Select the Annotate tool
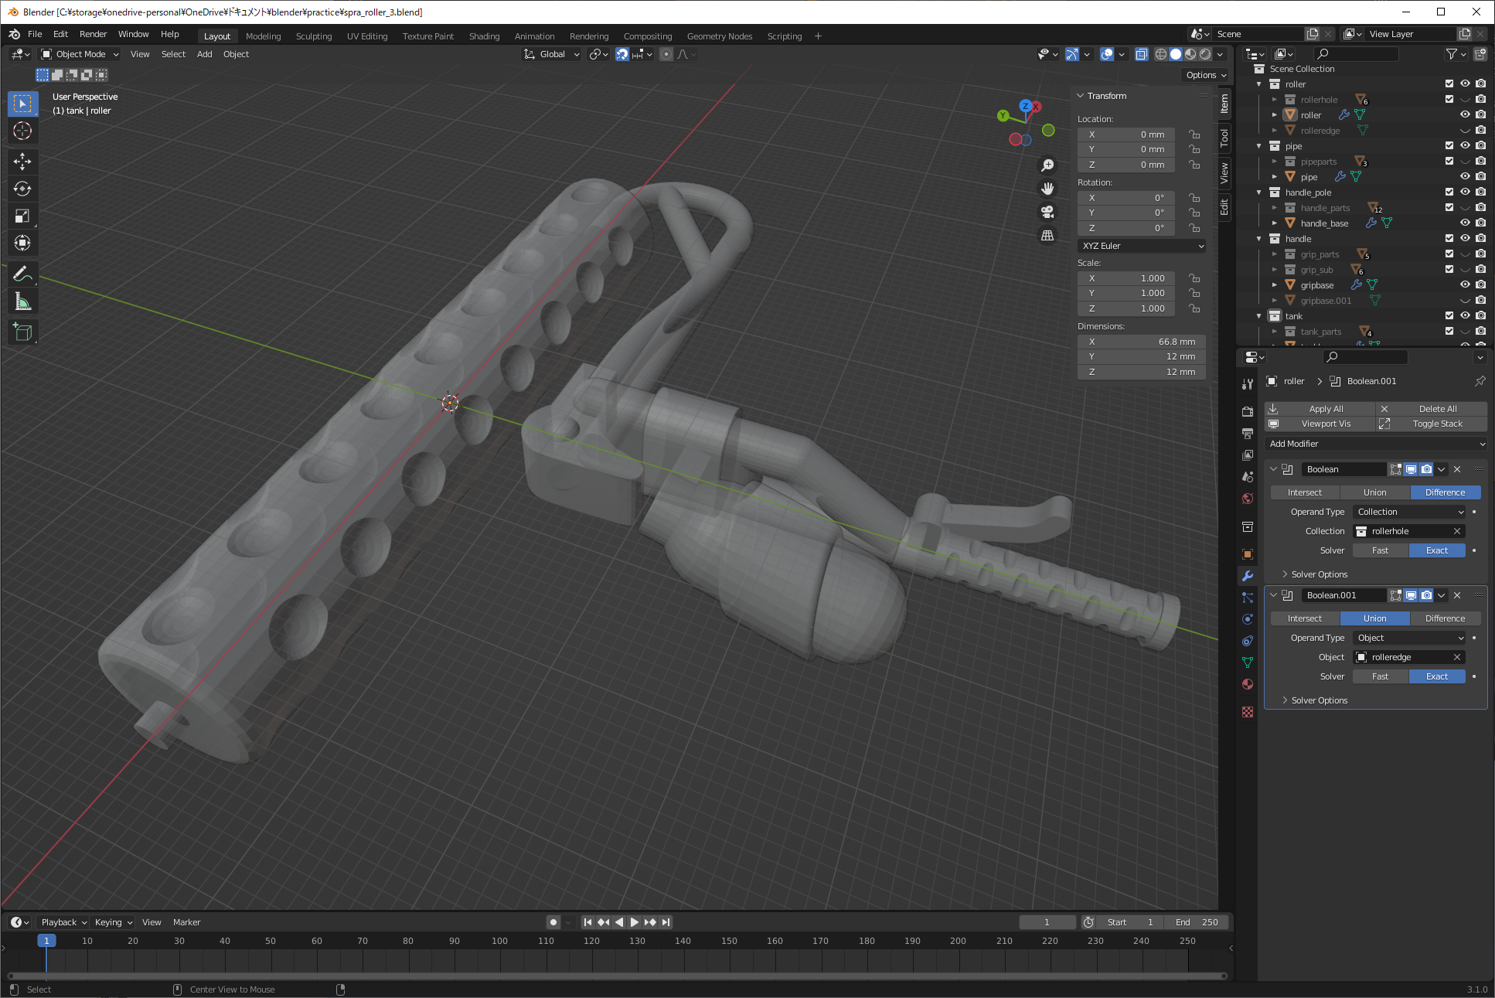This screenshot has width=1495, height=998. (x=22, y=274)
